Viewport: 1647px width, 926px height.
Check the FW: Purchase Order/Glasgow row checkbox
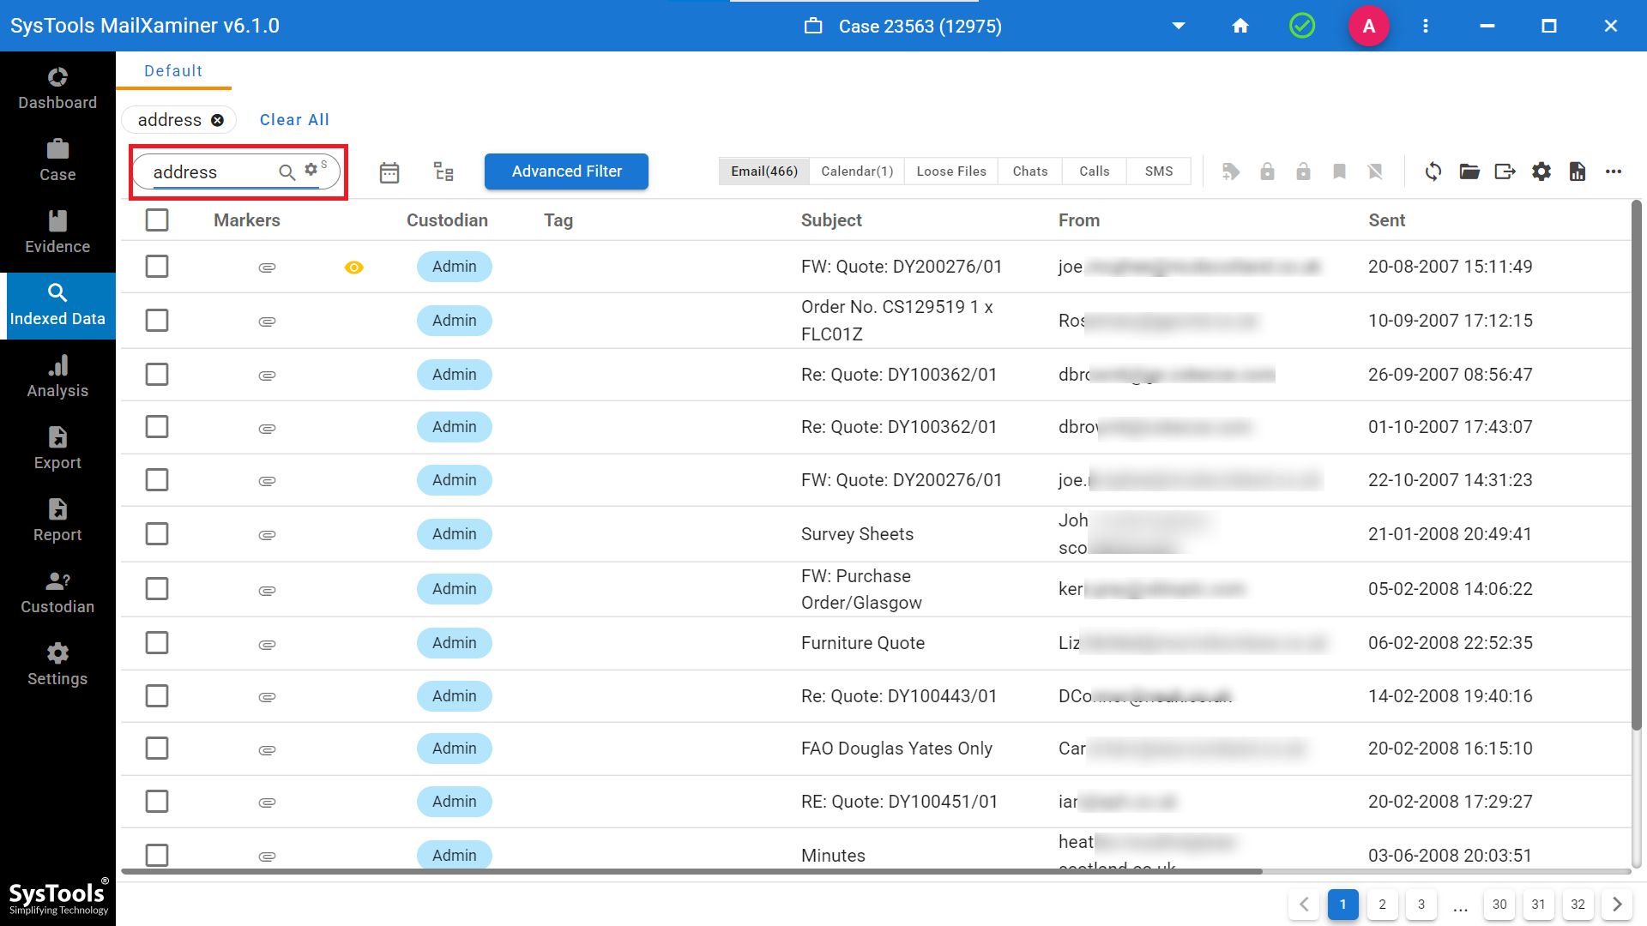point(157,589)
